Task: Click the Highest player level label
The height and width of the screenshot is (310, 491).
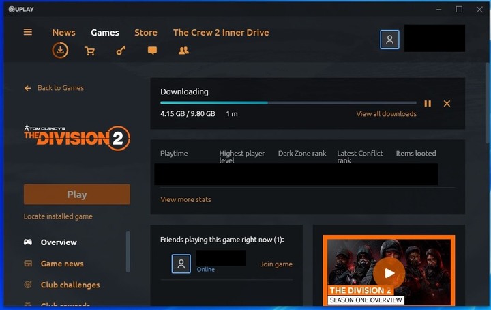Action: click(x=241, y=157)
